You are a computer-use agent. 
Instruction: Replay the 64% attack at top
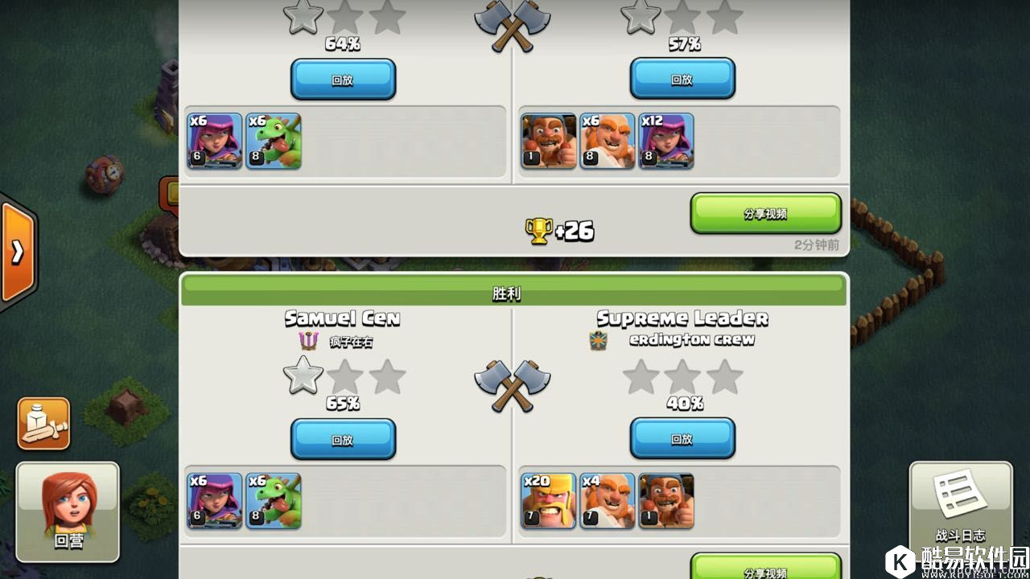(x=343, y=80)
